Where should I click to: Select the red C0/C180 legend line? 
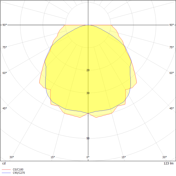point(6,170)
